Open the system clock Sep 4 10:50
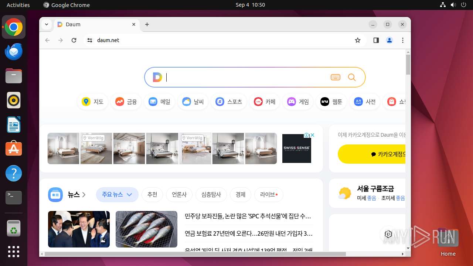This screenshot has width=473, height=266. [x=250, y=5]
